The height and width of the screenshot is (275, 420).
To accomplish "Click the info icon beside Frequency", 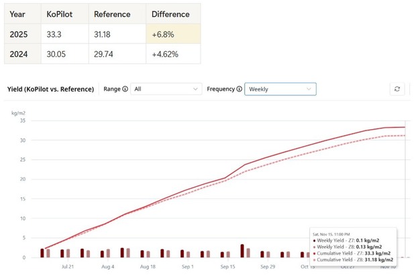I will coord(238,89).
